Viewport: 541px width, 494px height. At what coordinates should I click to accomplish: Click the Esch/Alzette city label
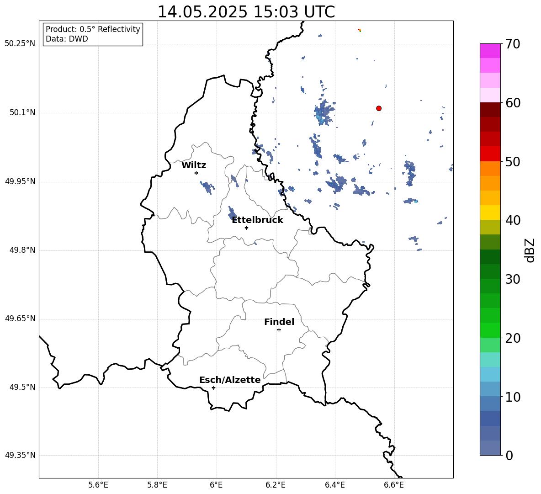230,380
